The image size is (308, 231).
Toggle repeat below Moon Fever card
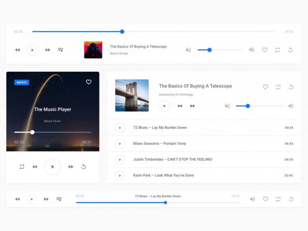tap(22, 167)
